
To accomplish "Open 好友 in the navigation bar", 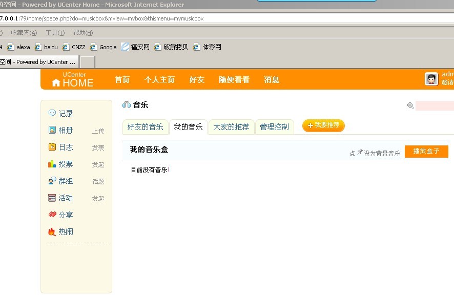I will (197, 79).
